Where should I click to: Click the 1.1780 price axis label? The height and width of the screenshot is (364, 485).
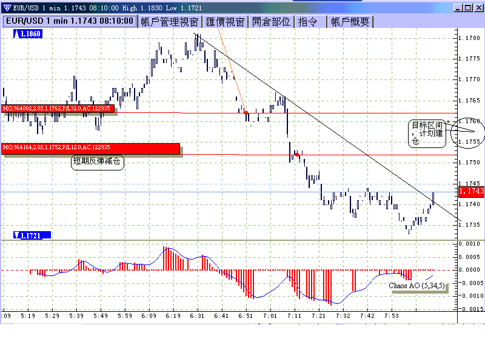(x=469, y=38)
